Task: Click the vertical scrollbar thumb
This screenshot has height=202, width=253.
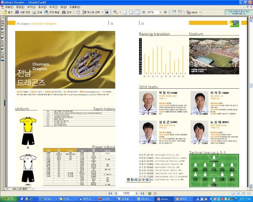Action: 251,85
